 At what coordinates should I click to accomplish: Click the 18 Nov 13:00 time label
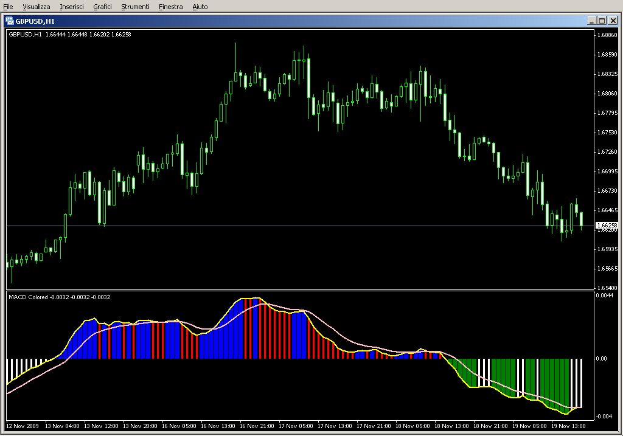pyautogui.click(x=451, y=426)
